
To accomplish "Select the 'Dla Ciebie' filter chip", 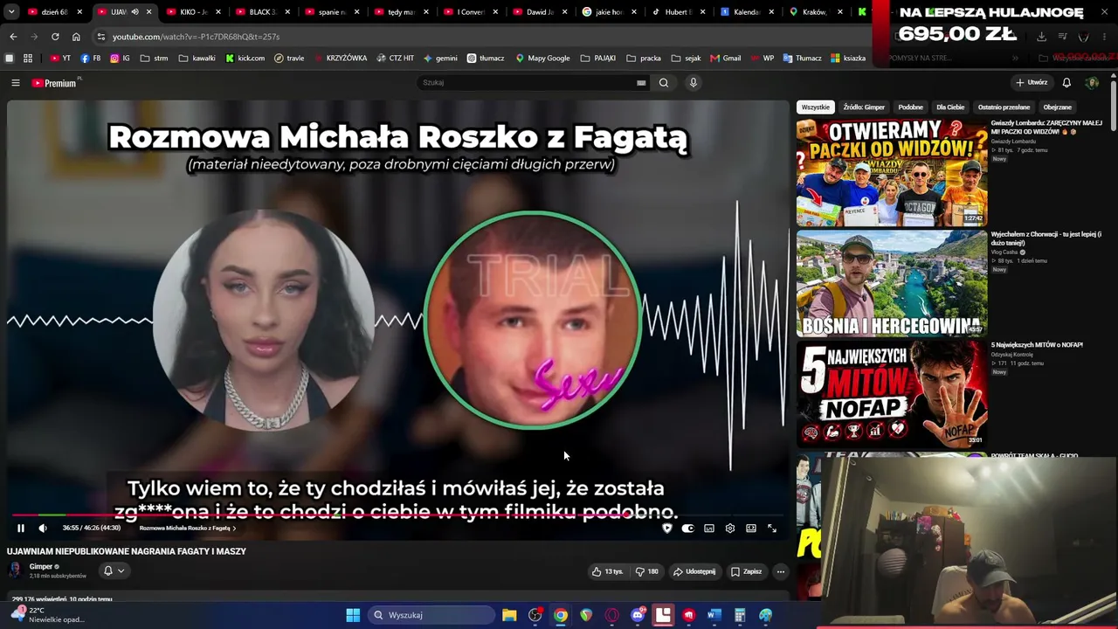I will click(950, 107).
